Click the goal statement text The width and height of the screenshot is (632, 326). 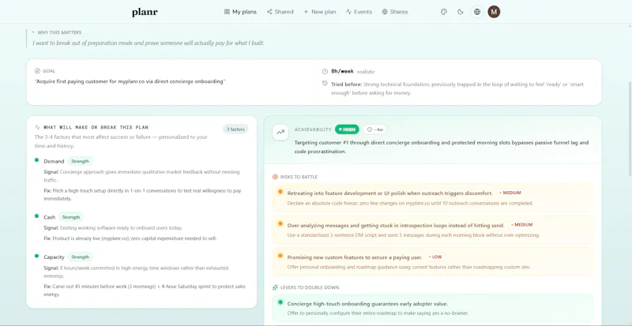[130, 81]
